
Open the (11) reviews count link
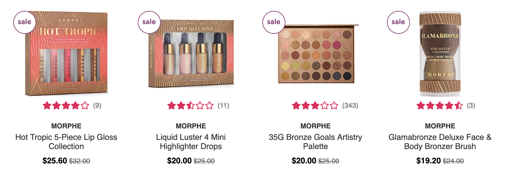[x=223, y=105]
